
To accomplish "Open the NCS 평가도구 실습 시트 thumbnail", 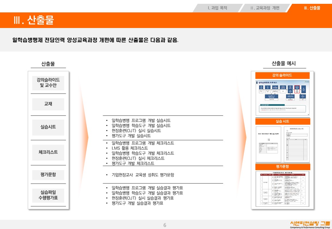I will pos(268,144).
